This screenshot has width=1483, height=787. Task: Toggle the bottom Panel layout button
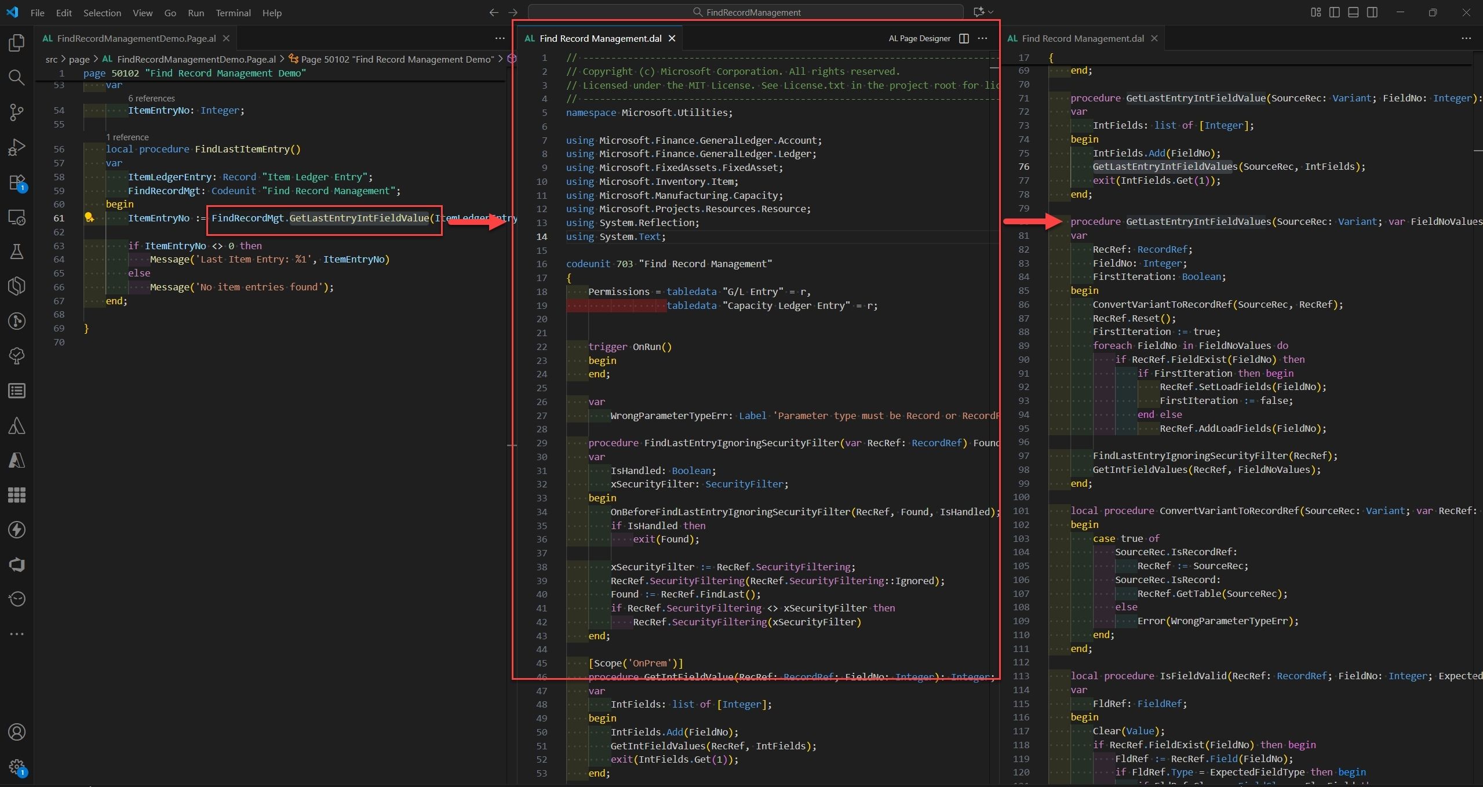(x=1353, y=12)
